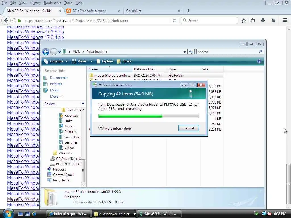Download MesaForWindows-17.3.4.zip link
The width and height of the screenshot is (291, 218).
(36, 37)
